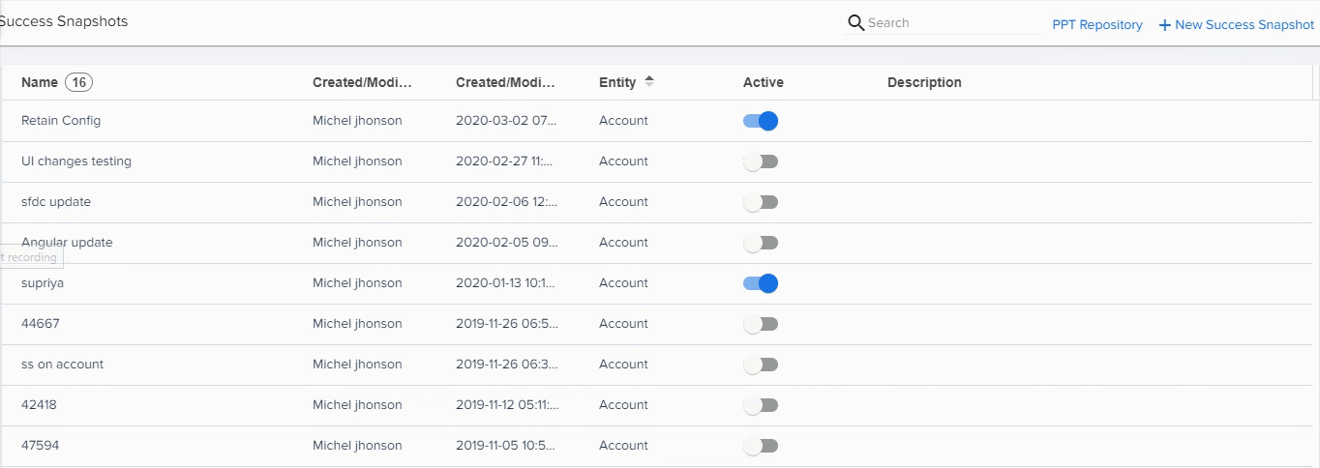Click the plus icon beside New Success Snapshot
Screen dimensions: 1320x468
pyautogui.click(x=1164, y=25)
